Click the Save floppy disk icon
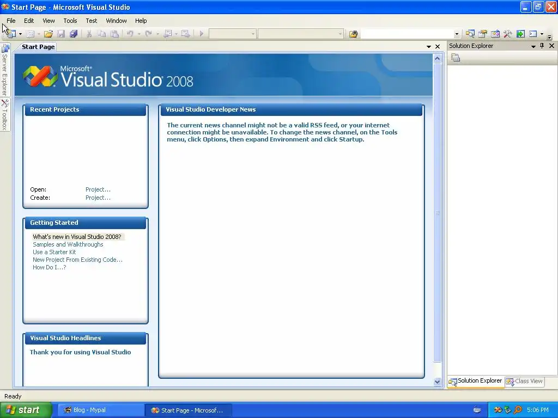The width and height of the screenshot is (558, 418). click(x=61, y=34)
